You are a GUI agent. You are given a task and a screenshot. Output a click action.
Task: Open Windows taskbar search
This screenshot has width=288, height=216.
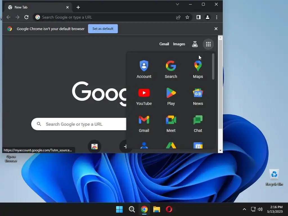point(132,209)
